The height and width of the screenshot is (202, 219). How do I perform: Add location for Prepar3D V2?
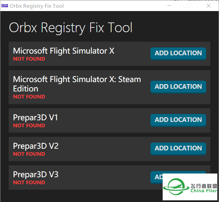coord(178,149)
